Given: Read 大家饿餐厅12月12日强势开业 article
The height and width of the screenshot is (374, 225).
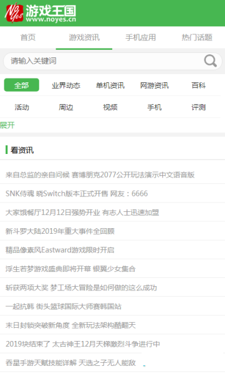Looking at the screenshot, I should (82, 213).
